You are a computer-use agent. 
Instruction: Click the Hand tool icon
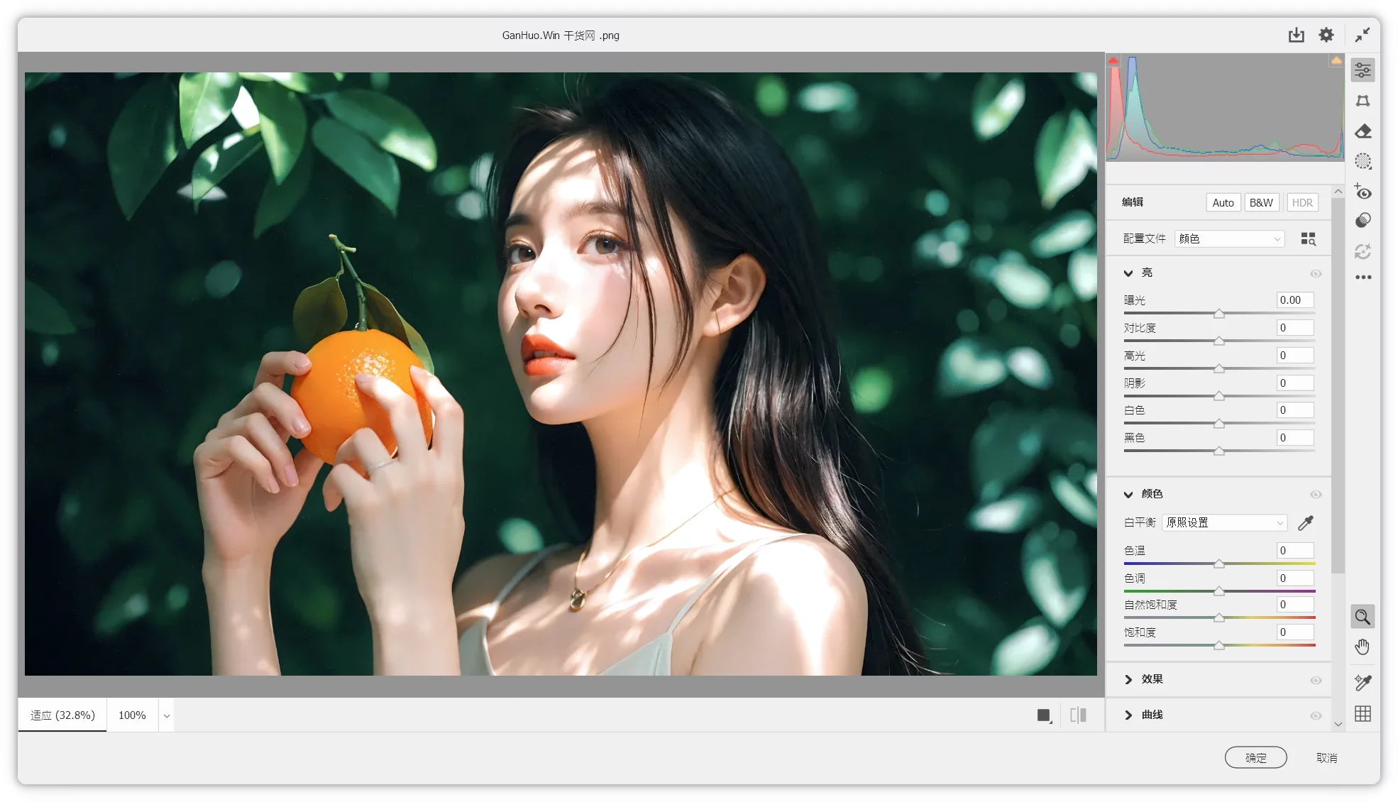pos(1363,647)
